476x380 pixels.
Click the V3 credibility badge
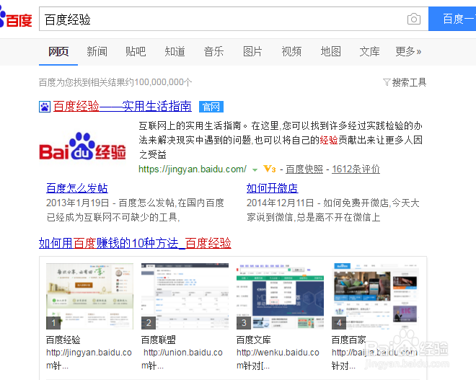click(269, 169)
